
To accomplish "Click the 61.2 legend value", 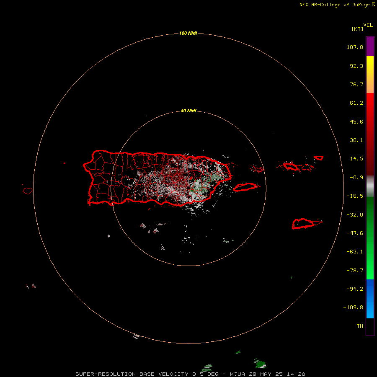I will click(356, 103).
